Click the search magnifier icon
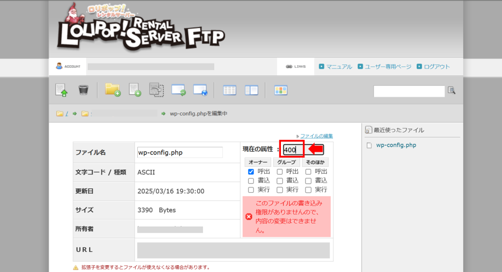 tap(452, 91)
